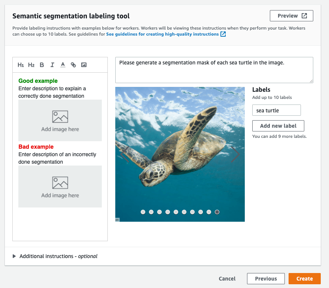Open the external link icon beside guidelines
Image resolution: width=329 pixels, height=288 pixels.
223,34
